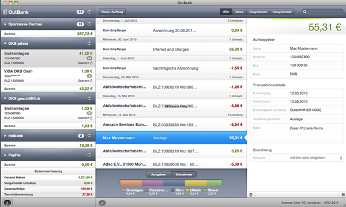Screen dimensions: 346x207
Task: Select Sichteinlagen account under DKB privat
Action: point(48,58)
